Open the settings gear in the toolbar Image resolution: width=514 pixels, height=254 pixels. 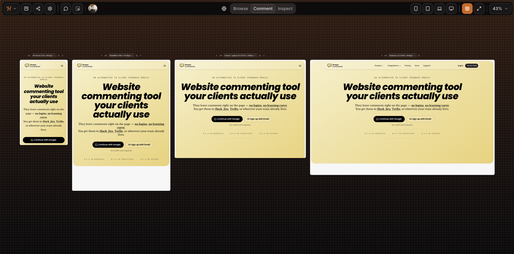tap(50, 9)
